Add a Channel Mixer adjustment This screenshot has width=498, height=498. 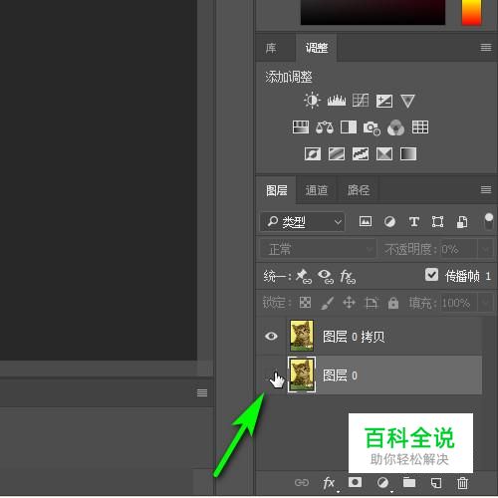(395, 127)
